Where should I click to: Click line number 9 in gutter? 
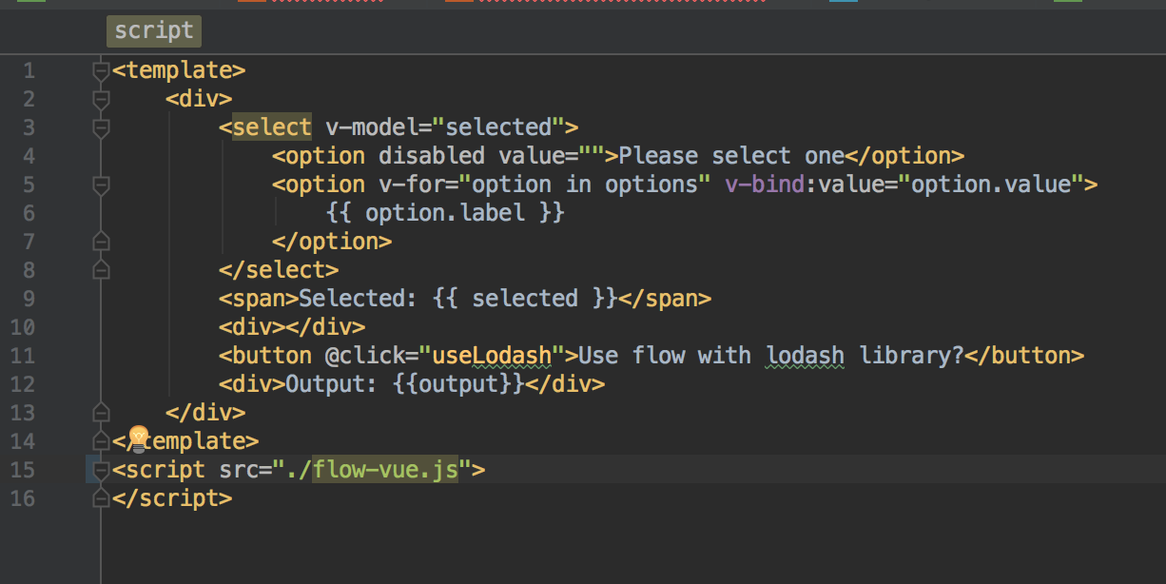(x=28, y=299)
